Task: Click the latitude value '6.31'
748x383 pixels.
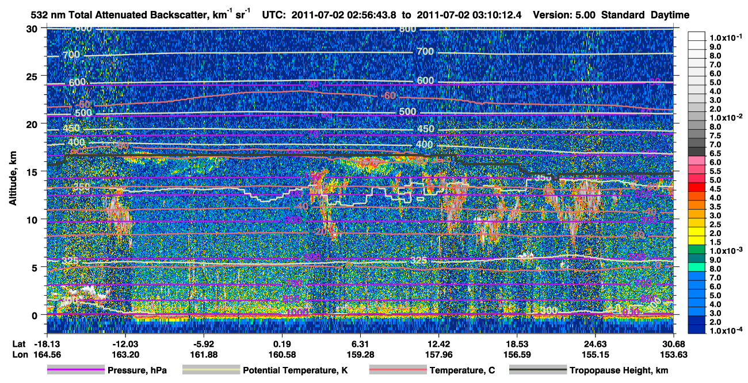Action: coord(360,343)
